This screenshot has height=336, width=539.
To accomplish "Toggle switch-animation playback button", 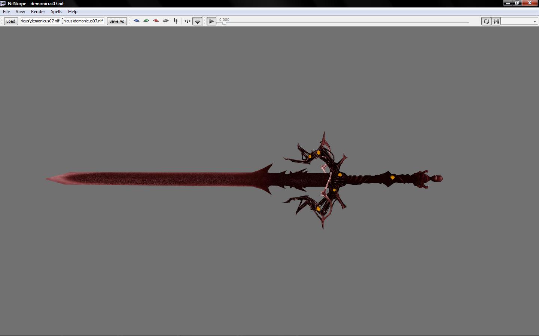I will pos(496,21).
